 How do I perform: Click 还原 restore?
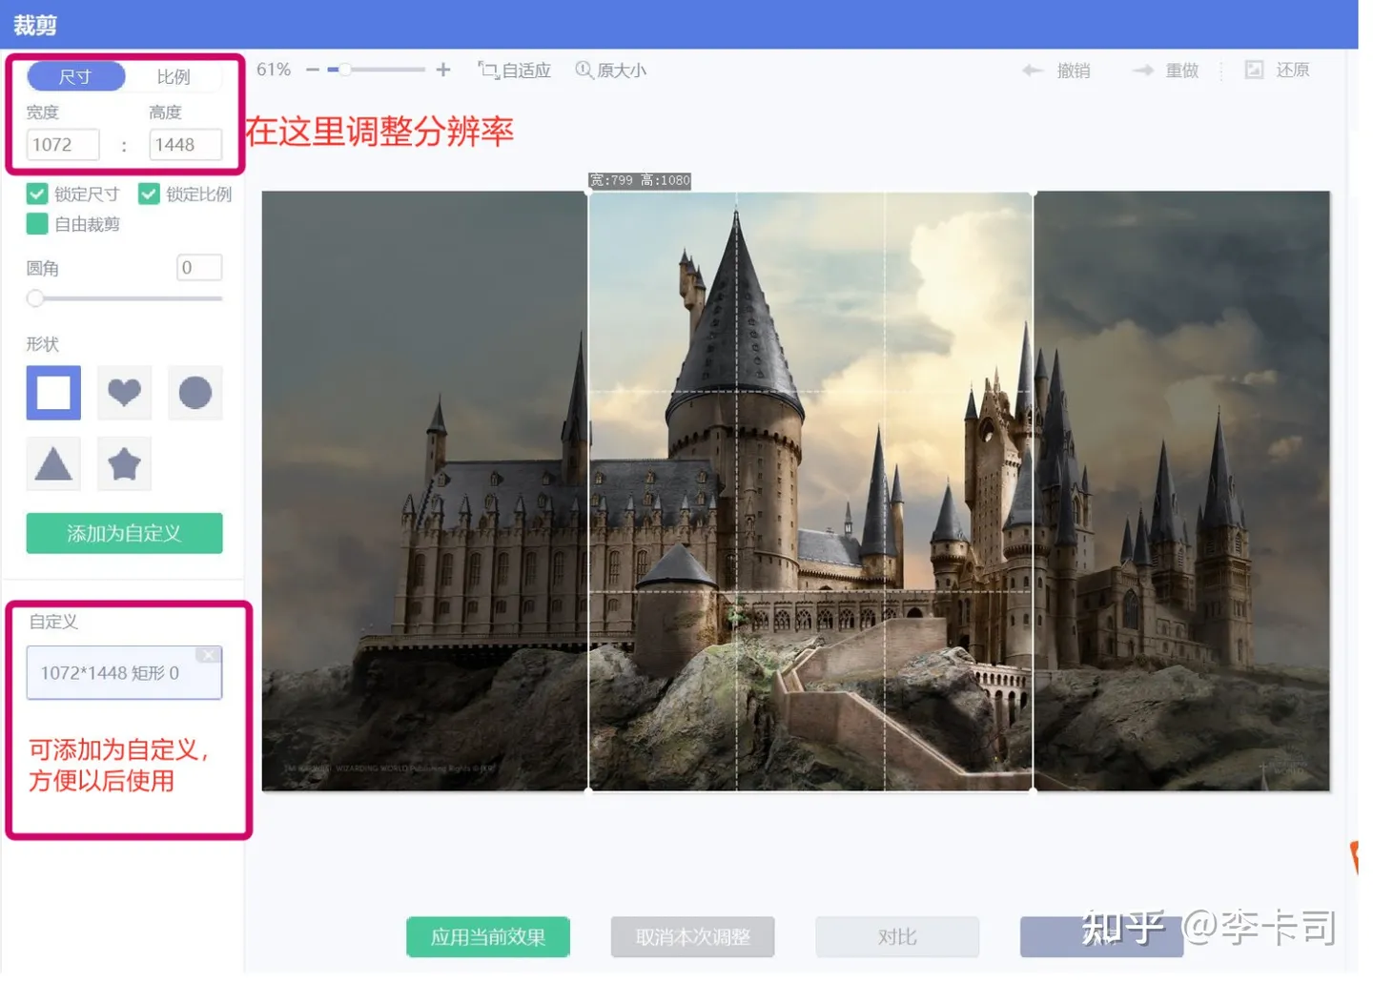(x=1278, y=70)
